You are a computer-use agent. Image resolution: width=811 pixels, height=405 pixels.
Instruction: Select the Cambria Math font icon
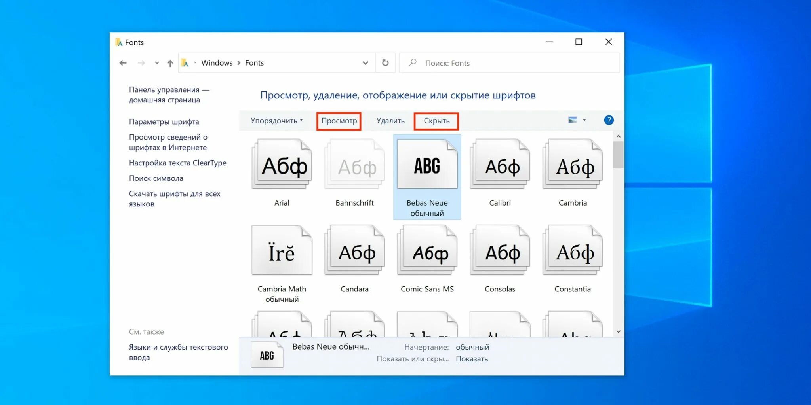pyautogui.click(x=282, y=250)
